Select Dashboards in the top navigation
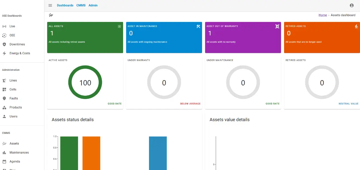The height and width of the screenshot is (170, 360). [x=65, y=5]
